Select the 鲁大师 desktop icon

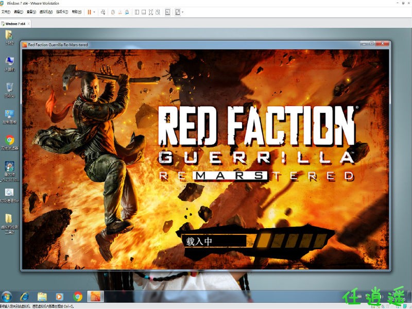point(9,171)
